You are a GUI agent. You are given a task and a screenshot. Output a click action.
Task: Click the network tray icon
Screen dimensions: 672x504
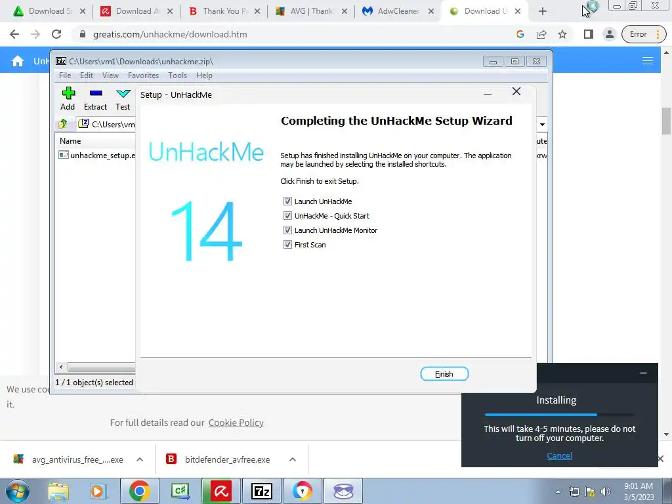[x=574, y=492]
